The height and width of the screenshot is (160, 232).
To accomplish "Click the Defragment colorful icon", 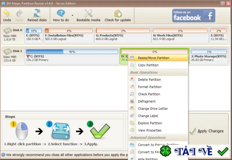I will click(x=132, y=101).
